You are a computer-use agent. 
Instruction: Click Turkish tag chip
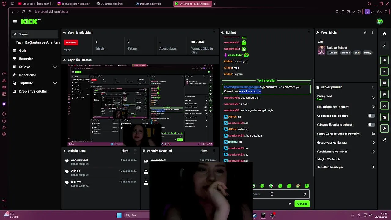pyautogui.click(x=332, y=53)
